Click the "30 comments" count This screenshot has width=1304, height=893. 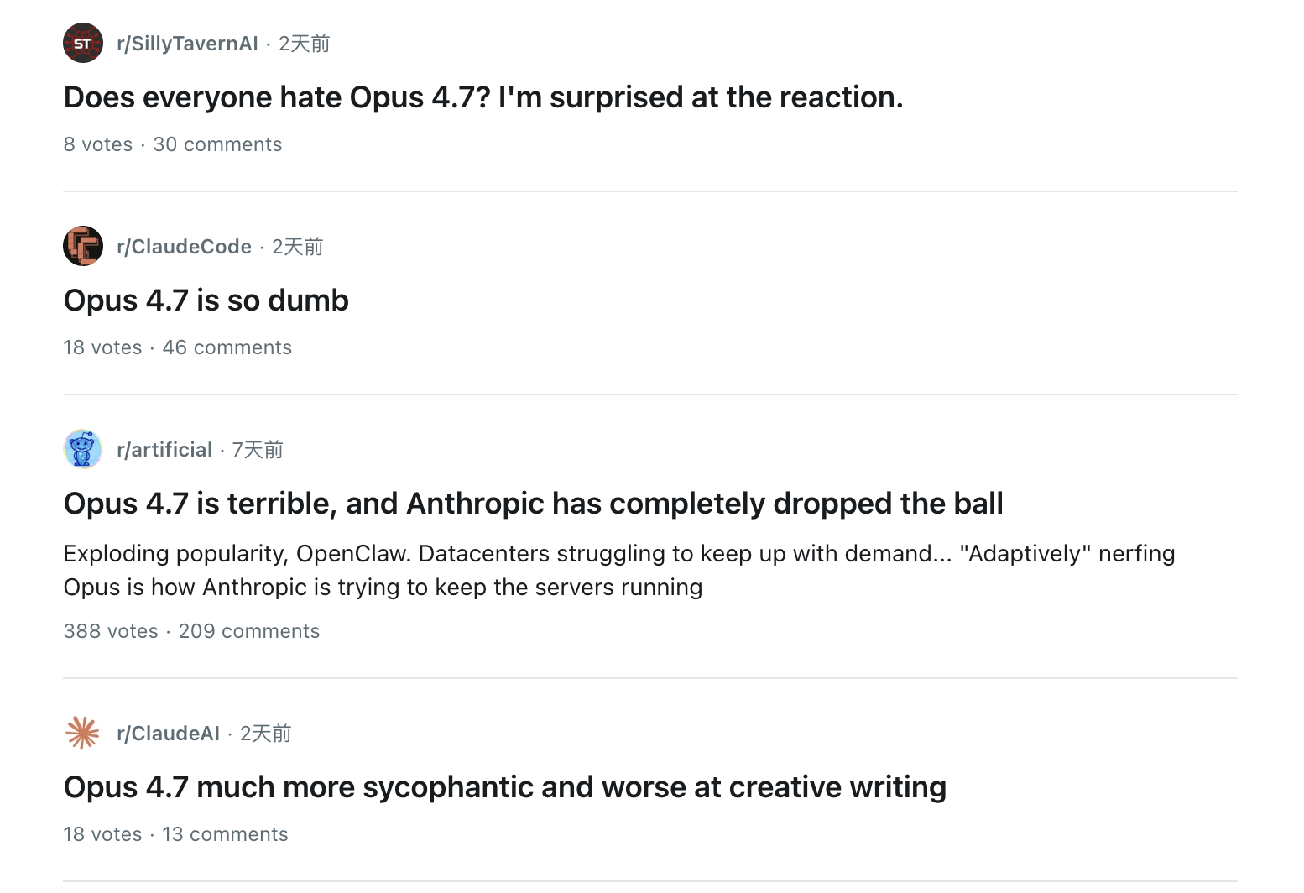(217, 144)
